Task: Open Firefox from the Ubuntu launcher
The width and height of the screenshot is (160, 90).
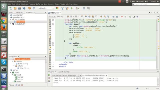Action: coord(4,27)
